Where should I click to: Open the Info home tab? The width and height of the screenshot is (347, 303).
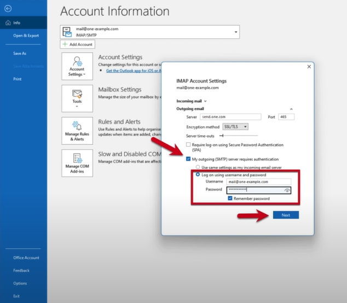point(24,23)
